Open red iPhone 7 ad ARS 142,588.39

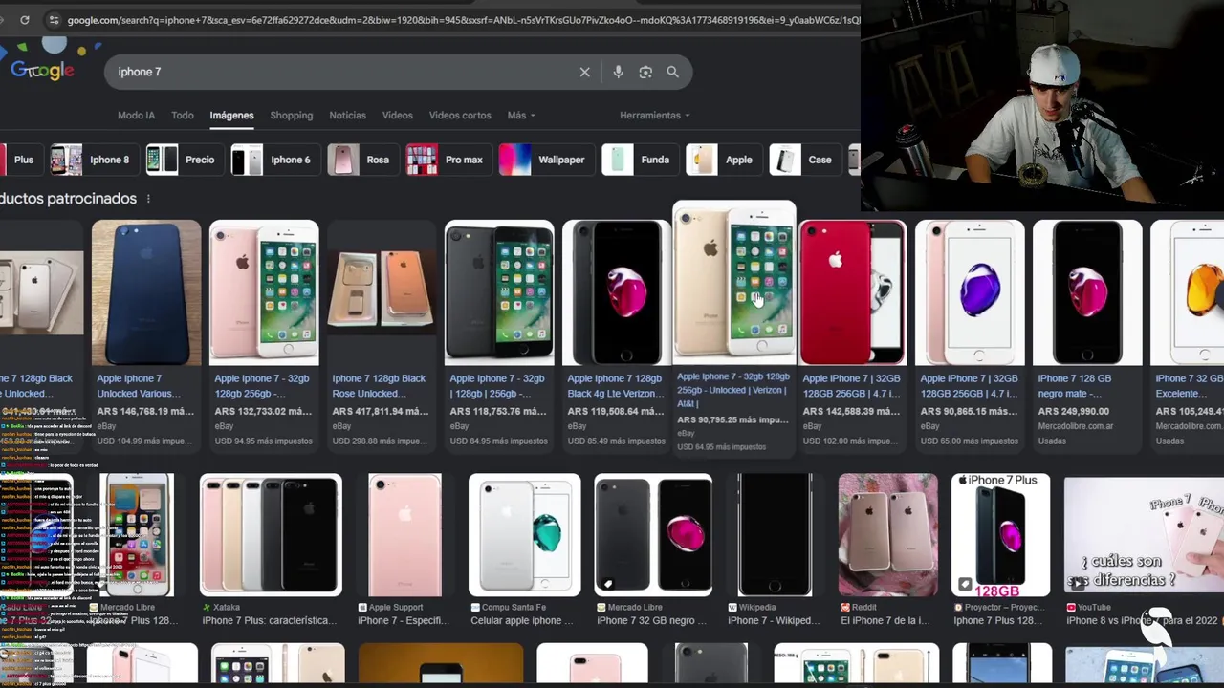click(852, 292)
